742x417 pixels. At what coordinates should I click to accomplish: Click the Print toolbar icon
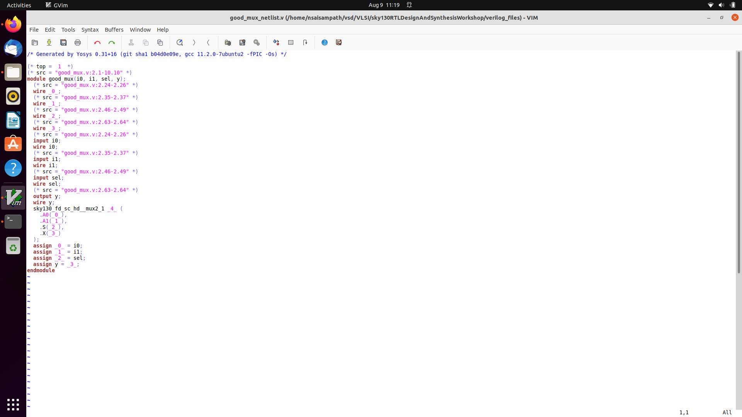coord(78,42)
